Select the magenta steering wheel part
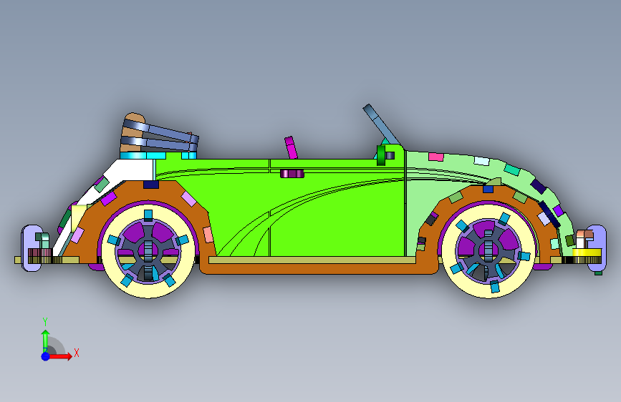The height and width of the screenshot is (402, 621). [291, 147]
